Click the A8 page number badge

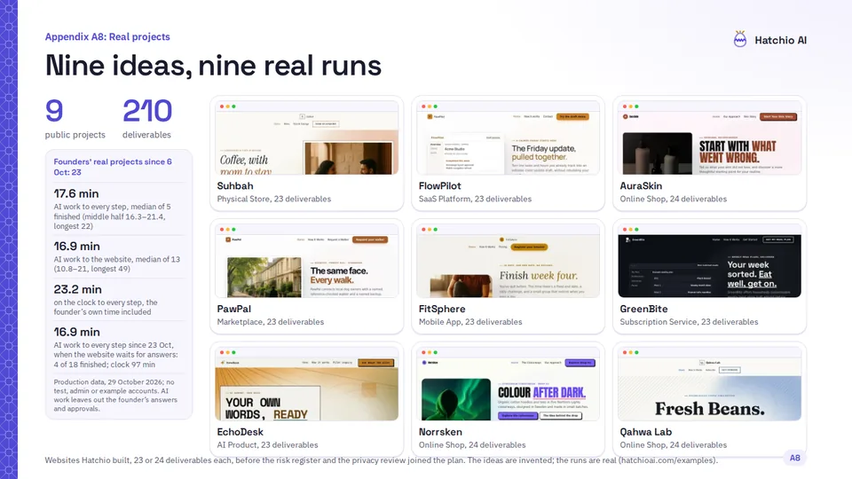tap(794, 458)
